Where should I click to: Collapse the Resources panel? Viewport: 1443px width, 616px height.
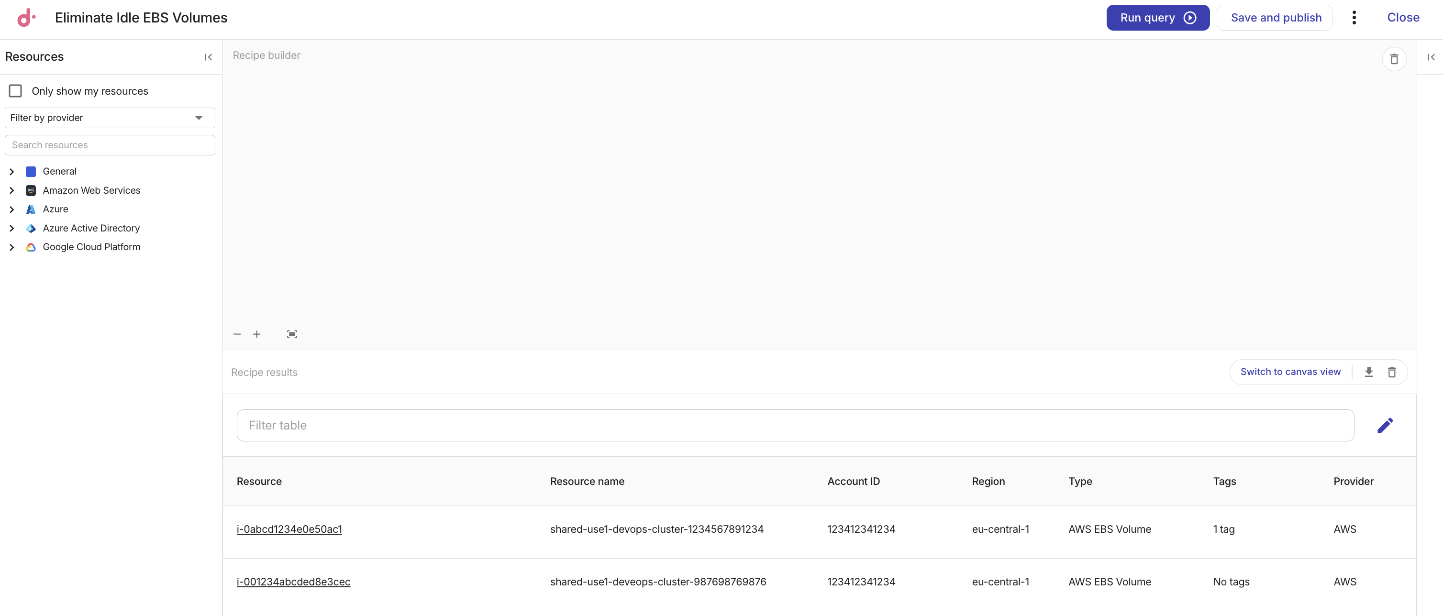208,57
